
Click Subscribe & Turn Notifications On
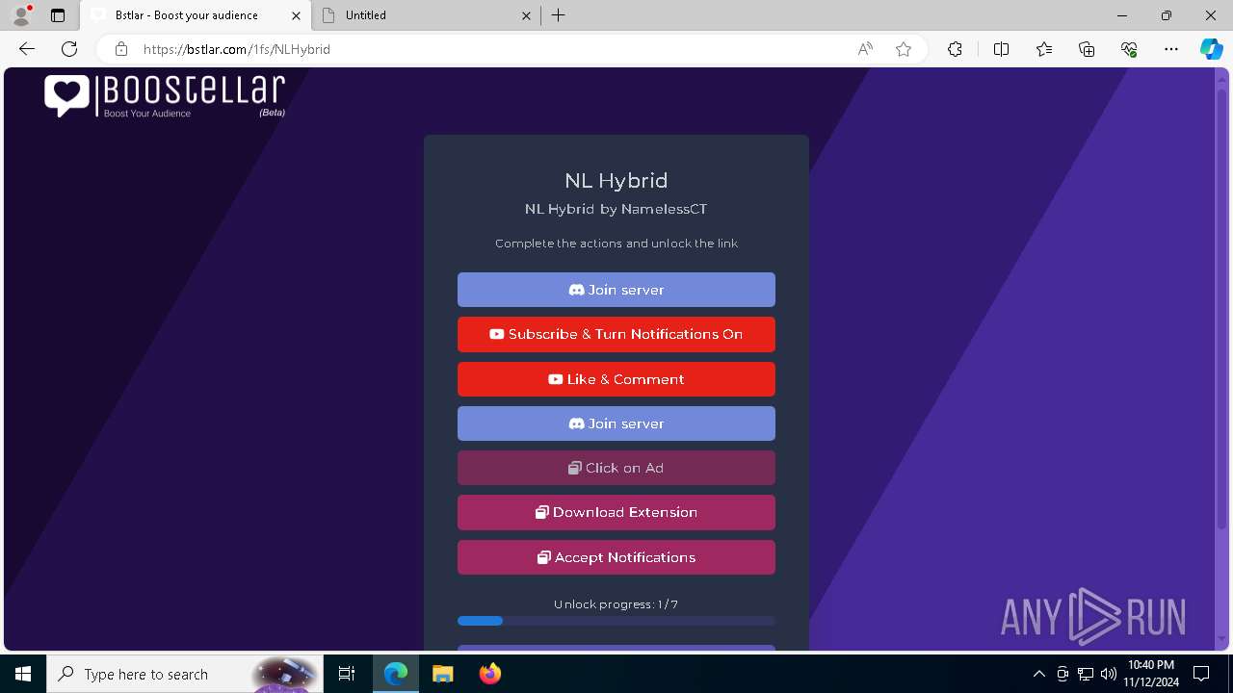tap(616, 334)
